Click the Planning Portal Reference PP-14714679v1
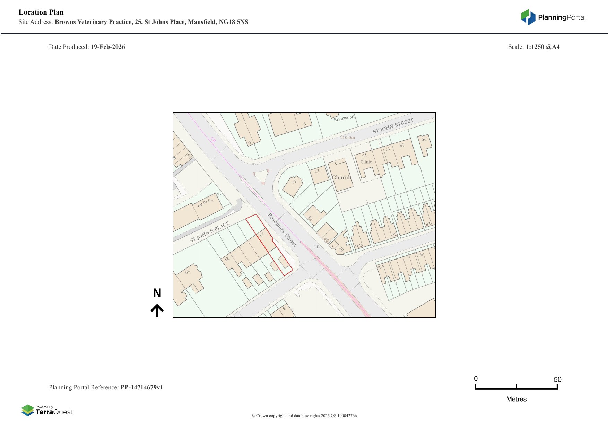608x430 pixels. click(x=106, y=387)
